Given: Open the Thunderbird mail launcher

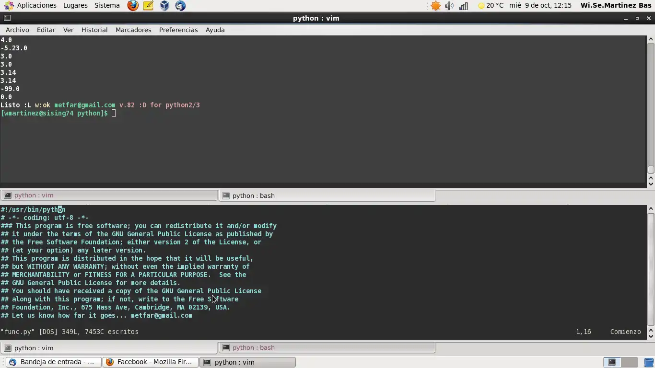Looking at the screenshot, I should point(180,6).
